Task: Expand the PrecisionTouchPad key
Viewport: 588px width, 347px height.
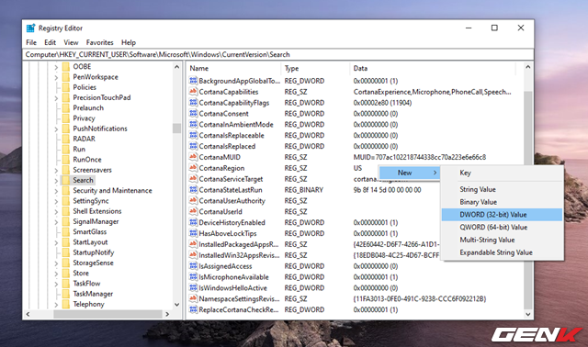Action: [56, 98]
